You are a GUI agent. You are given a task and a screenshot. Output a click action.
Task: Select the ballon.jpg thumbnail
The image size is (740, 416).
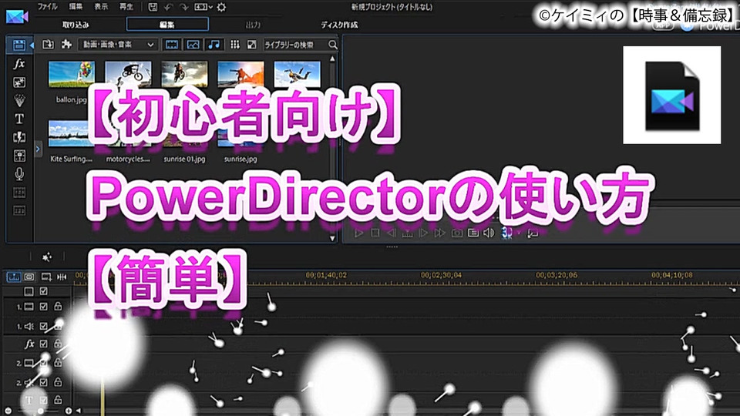72,74
